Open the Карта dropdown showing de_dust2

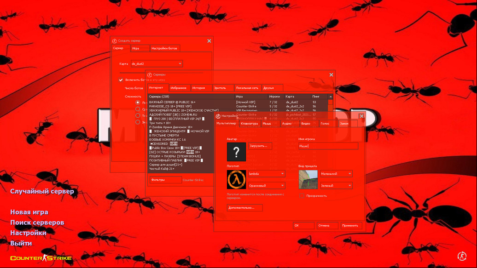click(157, 63)
